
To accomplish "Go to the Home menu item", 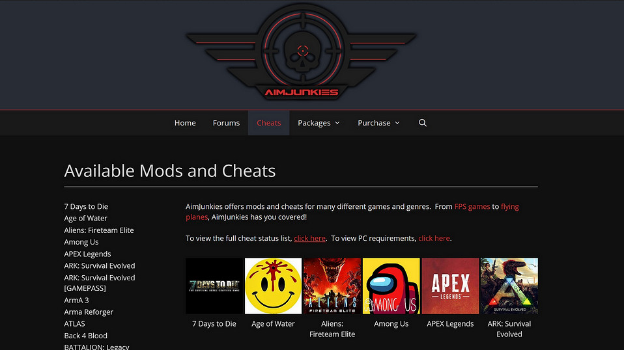I will [x=185, y=123].
